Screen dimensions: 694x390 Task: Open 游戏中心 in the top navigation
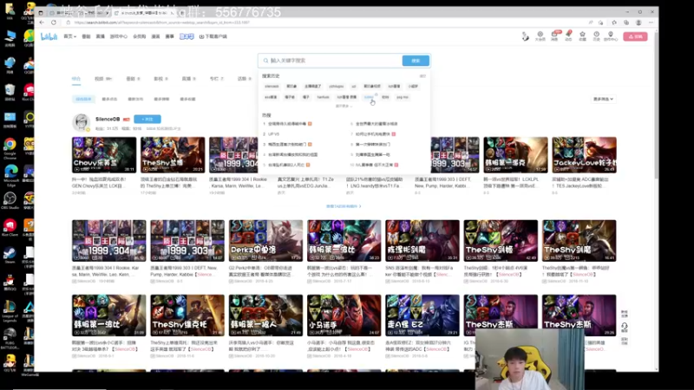(x=119, y=36)
